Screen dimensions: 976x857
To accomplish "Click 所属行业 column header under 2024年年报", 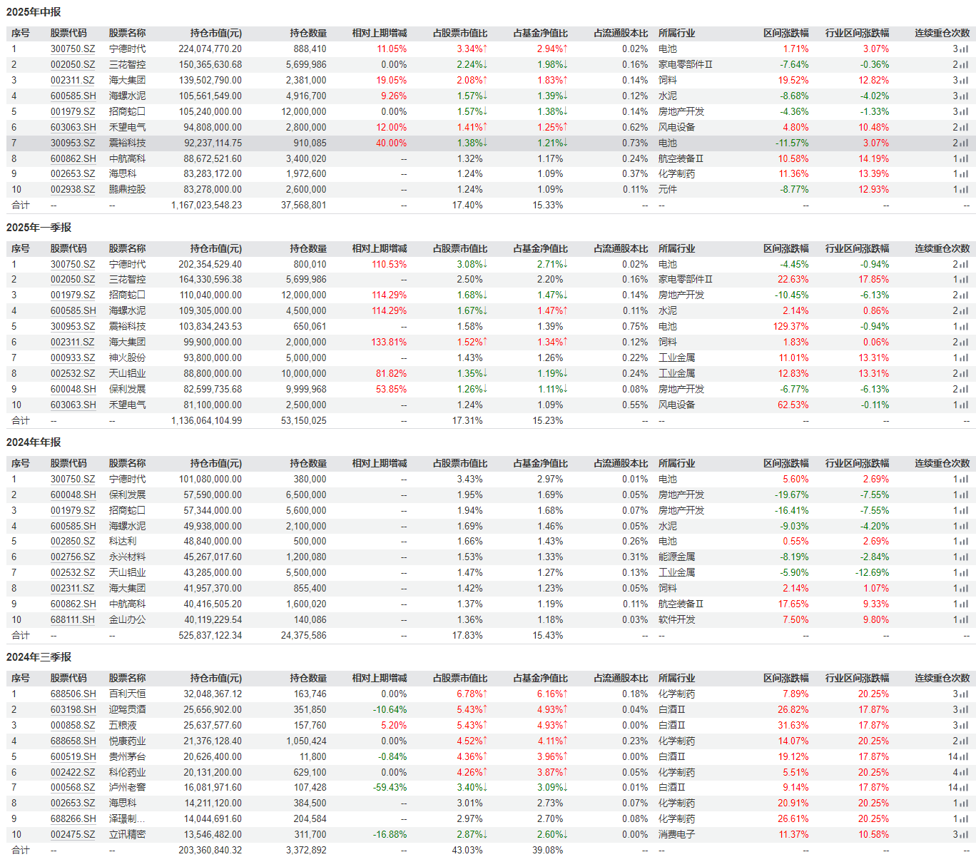I will pos(676,464).
